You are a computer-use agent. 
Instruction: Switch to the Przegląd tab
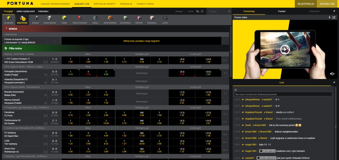[8, 11]
